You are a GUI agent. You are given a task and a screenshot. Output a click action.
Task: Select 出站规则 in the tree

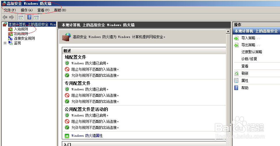click(21, 34)
